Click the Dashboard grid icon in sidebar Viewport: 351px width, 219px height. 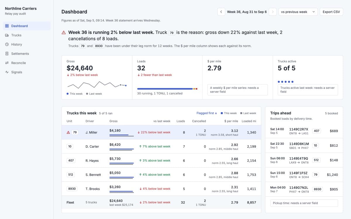(7, 26)
